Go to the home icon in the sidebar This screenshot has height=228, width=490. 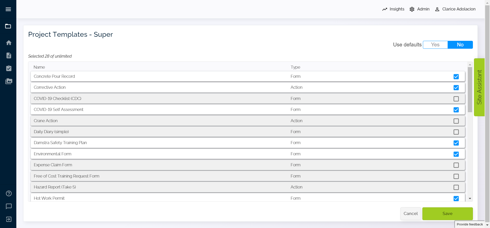click(9, 43)
